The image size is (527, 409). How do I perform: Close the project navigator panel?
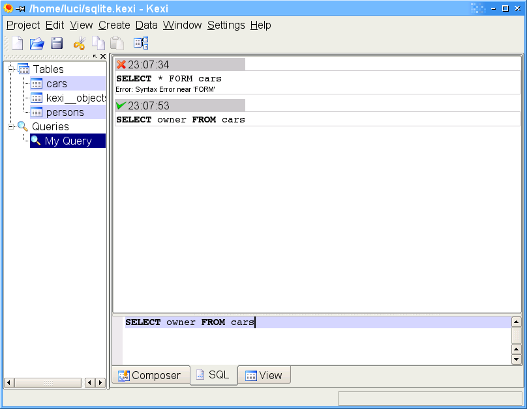[103, 57]
